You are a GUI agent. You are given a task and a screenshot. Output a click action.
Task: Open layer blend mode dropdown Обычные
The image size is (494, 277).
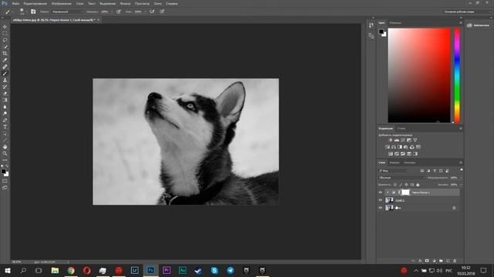(401, 178)
